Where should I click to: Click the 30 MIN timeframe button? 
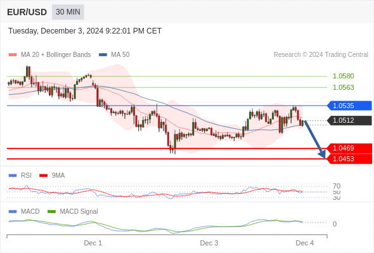point(68,12)
